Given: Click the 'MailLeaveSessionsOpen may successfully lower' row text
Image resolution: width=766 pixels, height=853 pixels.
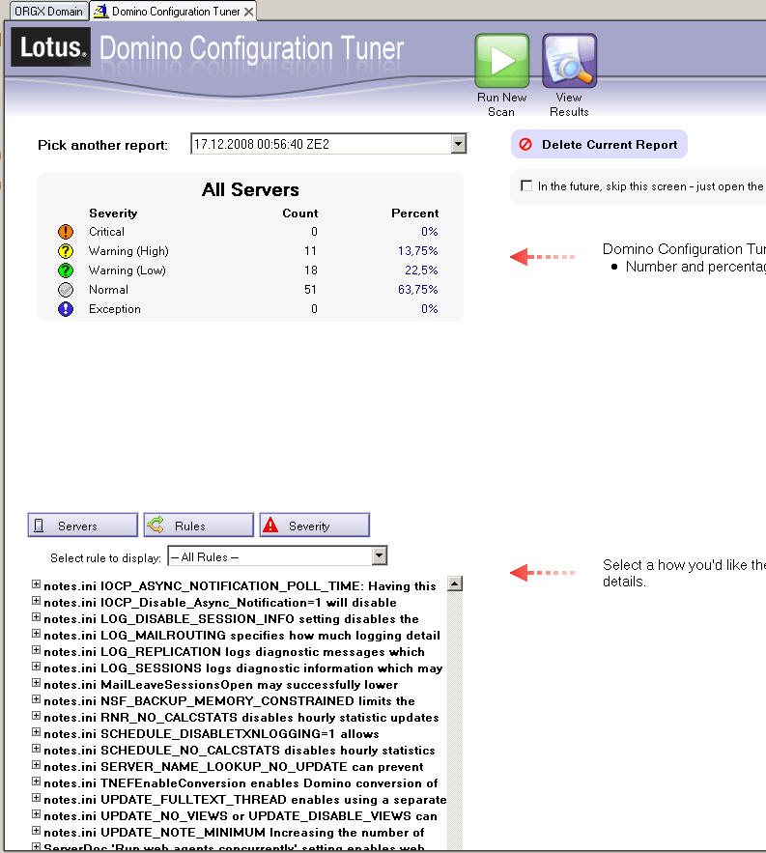Looking at the screenshot, I should point(220,684).
